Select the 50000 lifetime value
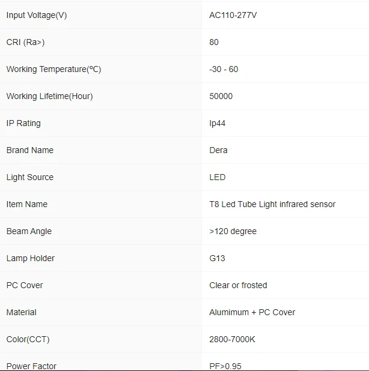 [x=221, y=96]
